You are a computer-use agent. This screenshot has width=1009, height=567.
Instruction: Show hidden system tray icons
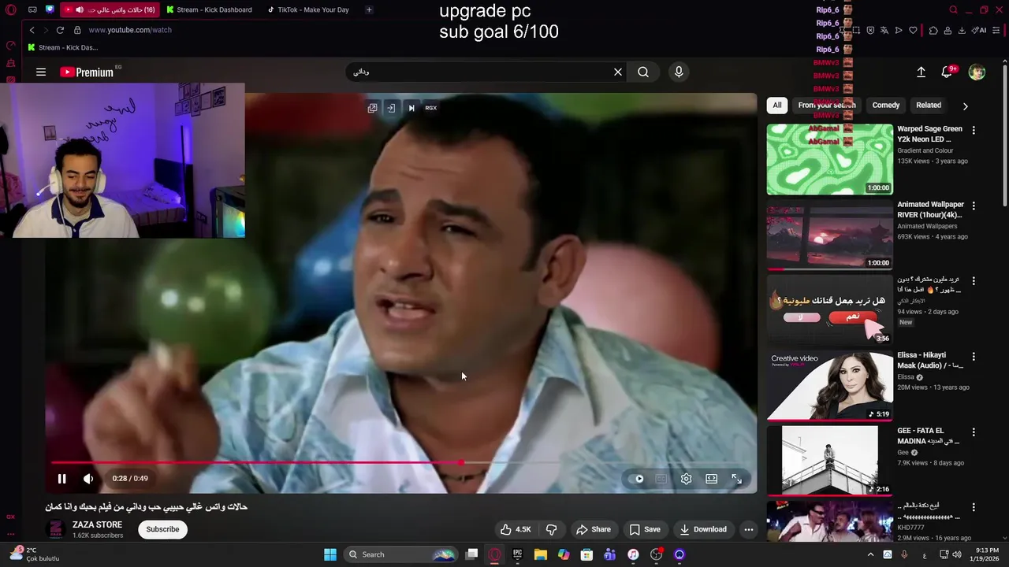[870, 554]
